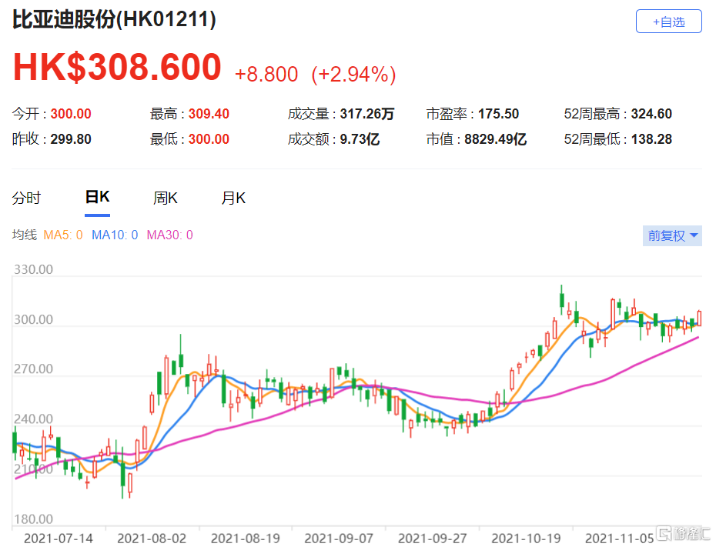Click the MA30 moving average label
Image resolution: width=716 pixels, height=547 pixels.
170,235
